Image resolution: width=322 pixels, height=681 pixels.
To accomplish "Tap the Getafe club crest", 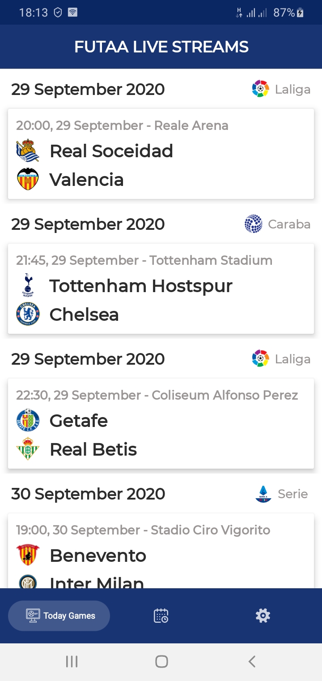I will pyautogui.click(x=28, y=420).
